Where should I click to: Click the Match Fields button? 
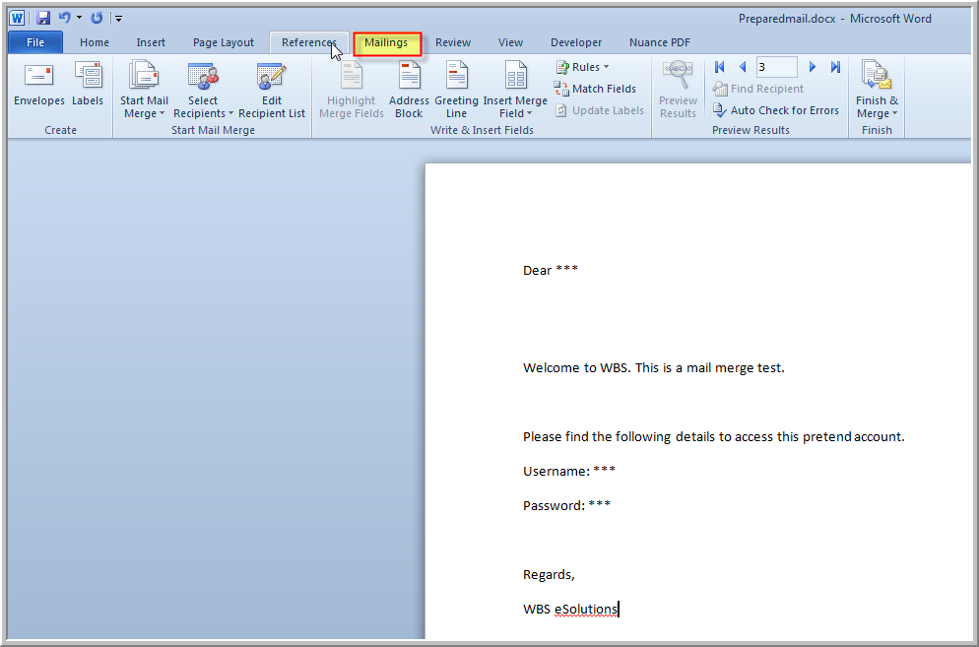click(596, 89)
